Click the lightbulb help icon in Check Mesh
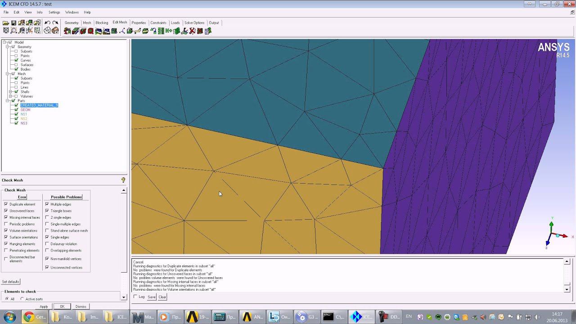 [123, 180]
